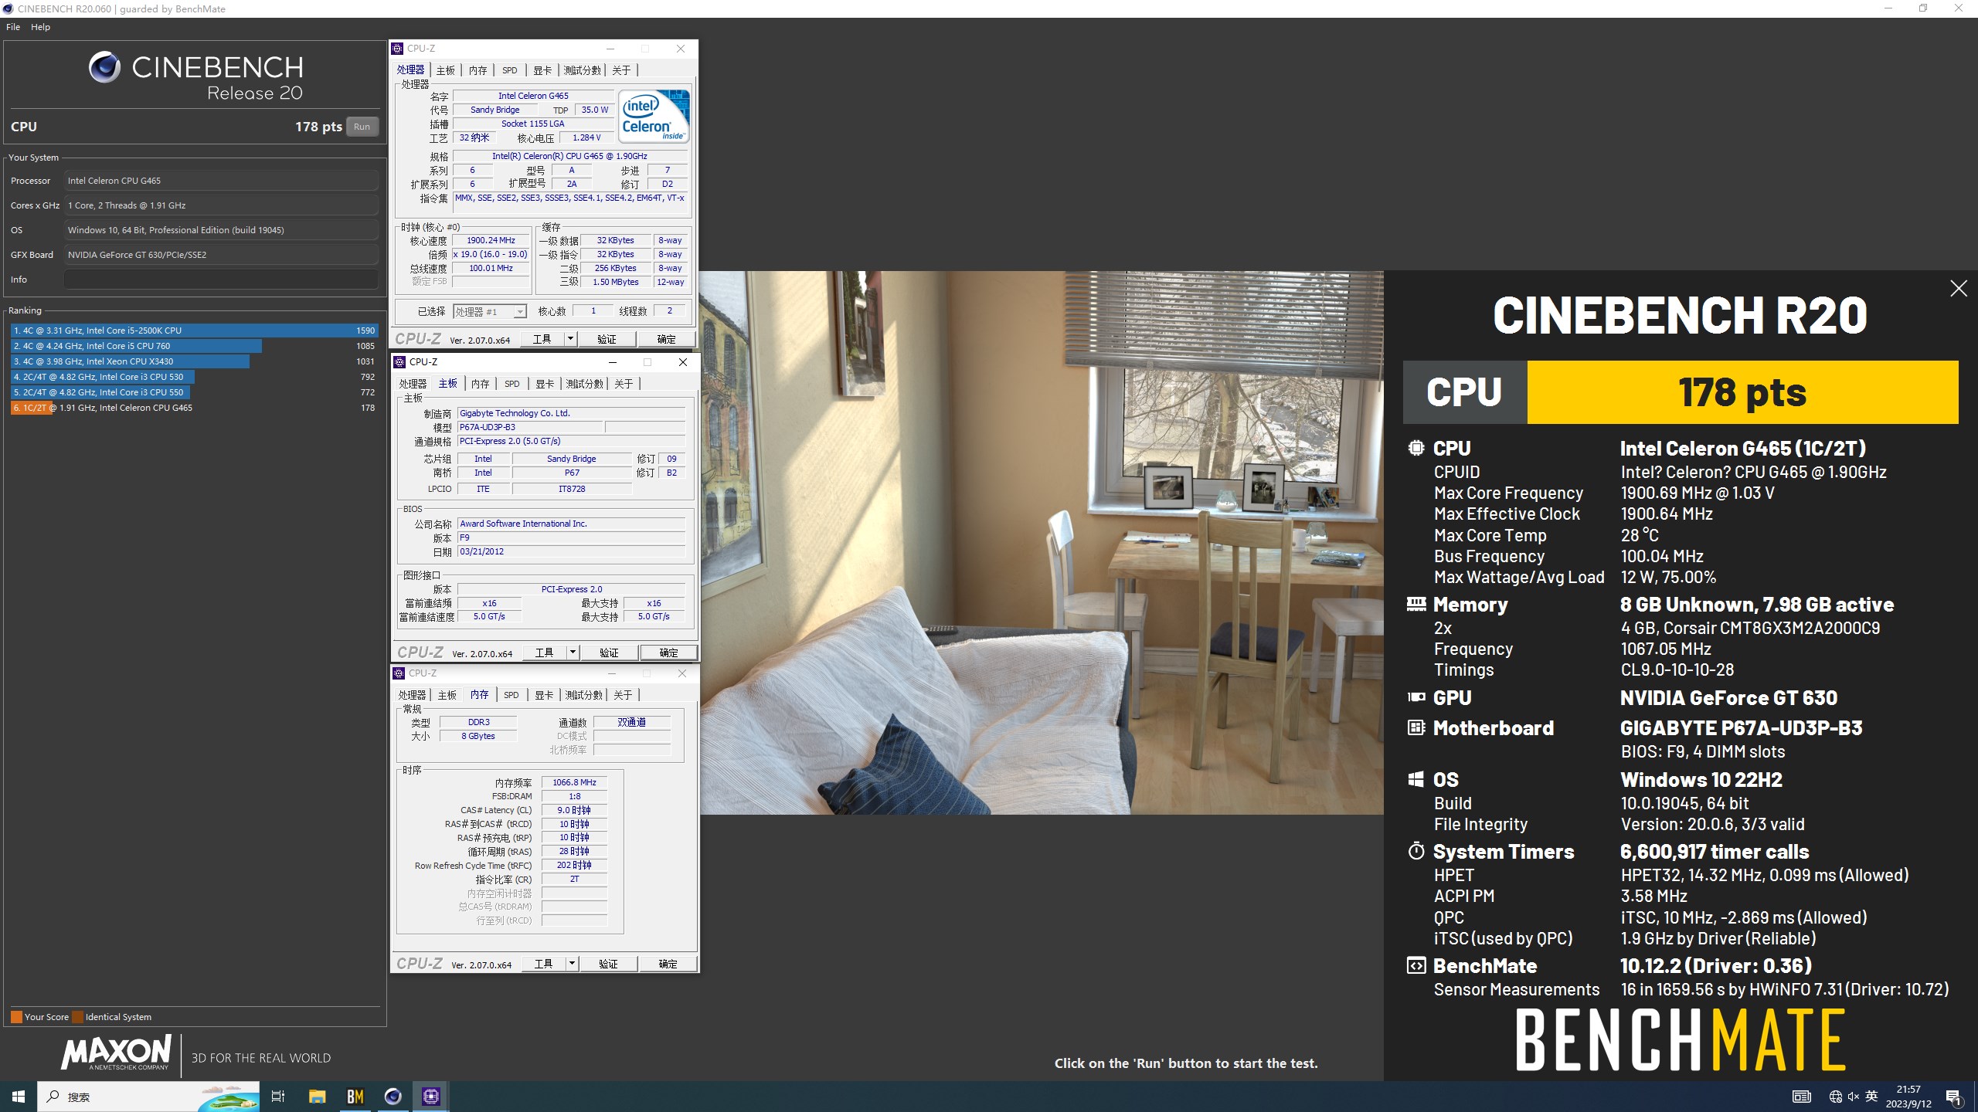Click Intel Celeron logo in CPU-Z

pos(654,117)
